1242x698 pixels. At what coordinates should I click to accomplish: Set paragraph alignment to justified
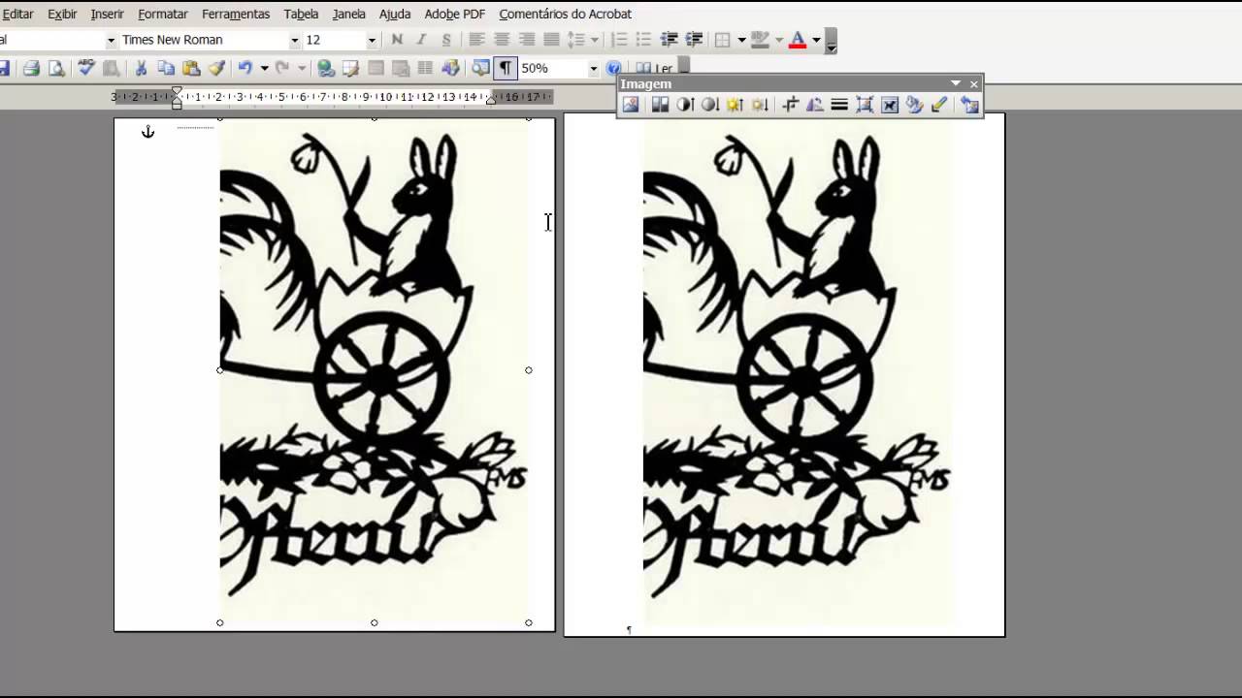pyautogui.click(x=551, y=40)
